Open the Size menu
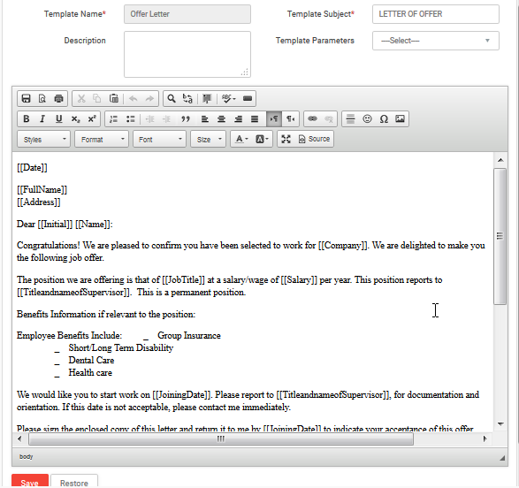Image resolution: width=519 pixels, height=488 pixels. click(208, 140)
